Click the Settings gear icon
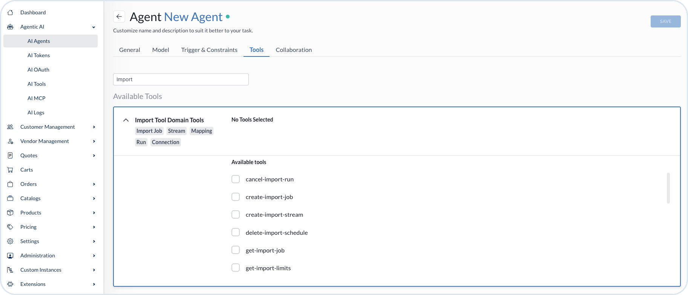 click(x=10, y=241)
